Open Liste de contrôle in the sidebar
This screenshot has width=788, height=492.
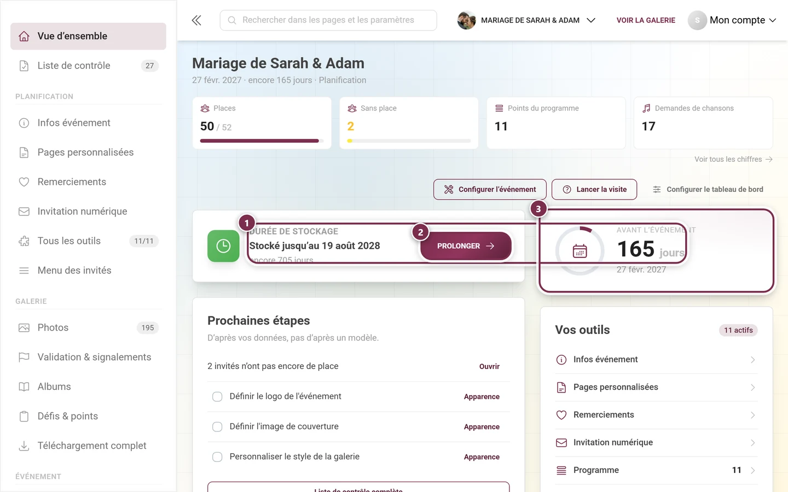pos(88,66)
